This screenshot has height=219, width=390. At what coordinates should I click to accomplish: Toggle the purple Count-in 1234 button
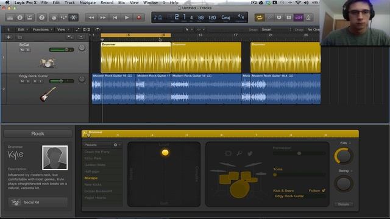click(299, 18)
